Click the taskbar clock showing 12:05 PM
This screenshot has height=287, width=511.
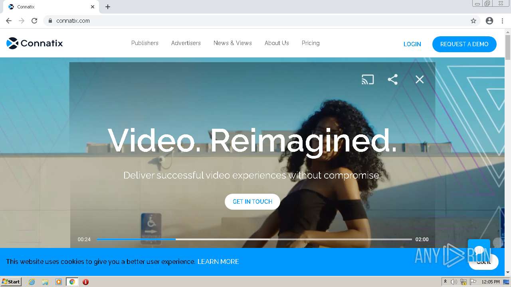click(491, 282)
